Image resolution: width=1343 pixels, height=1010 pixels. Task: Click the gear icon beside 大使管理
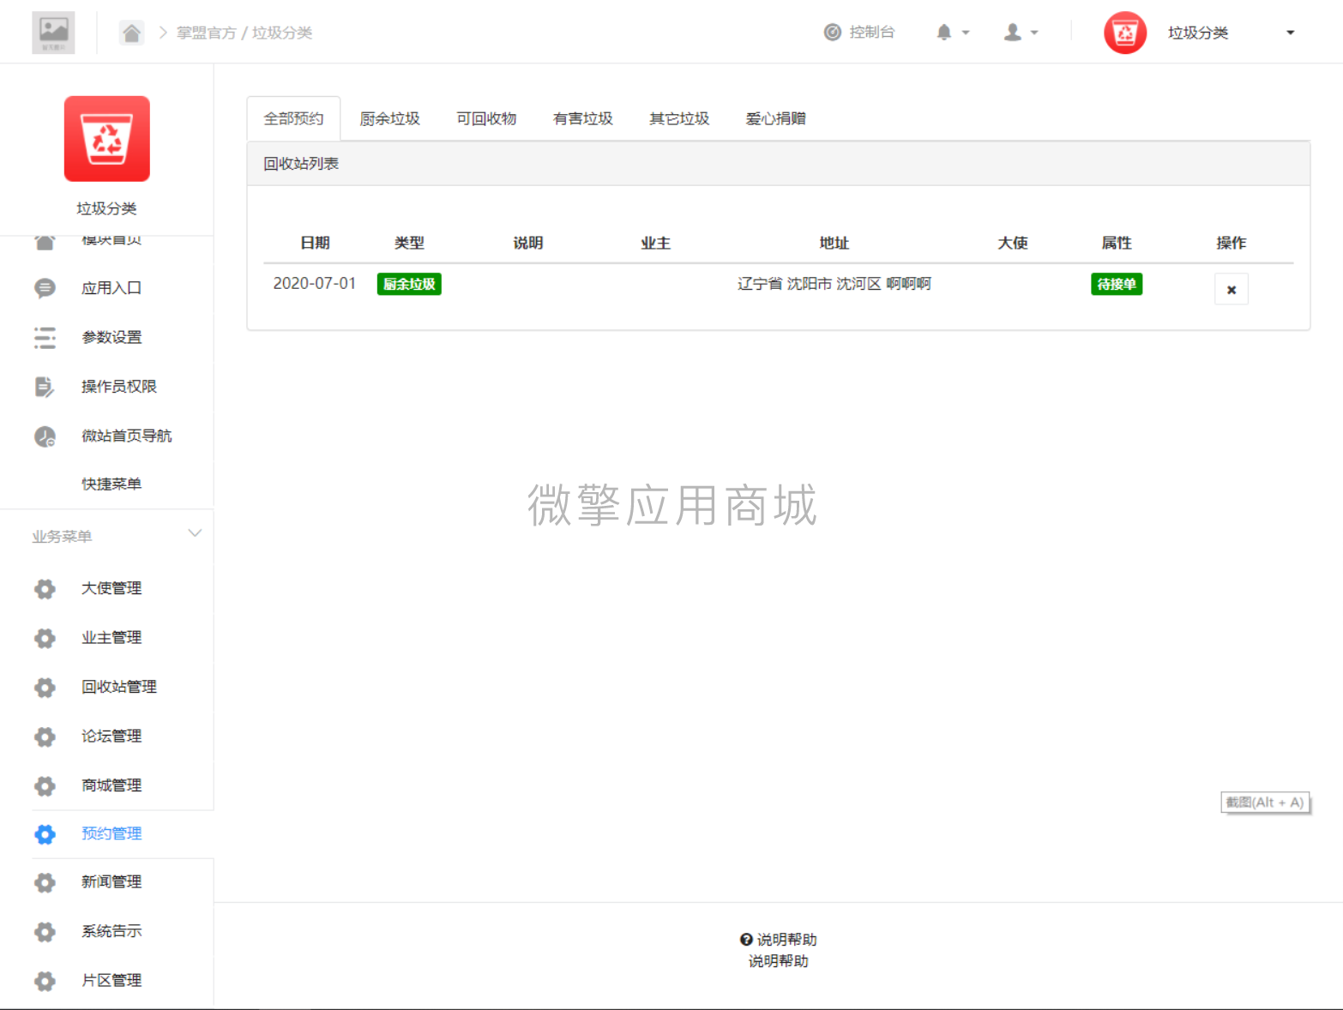click(x=45, y=589)
